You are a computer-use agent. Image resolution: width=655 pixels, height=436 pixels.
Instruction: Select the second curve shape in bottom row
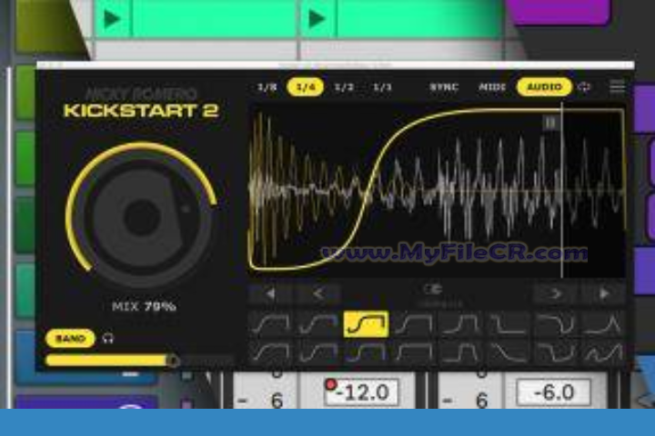click(x=318, y=353)
